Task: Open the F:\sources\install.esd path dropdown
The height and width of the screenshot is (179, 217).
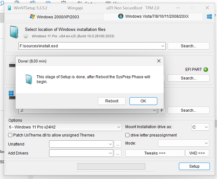Action: 163,46
